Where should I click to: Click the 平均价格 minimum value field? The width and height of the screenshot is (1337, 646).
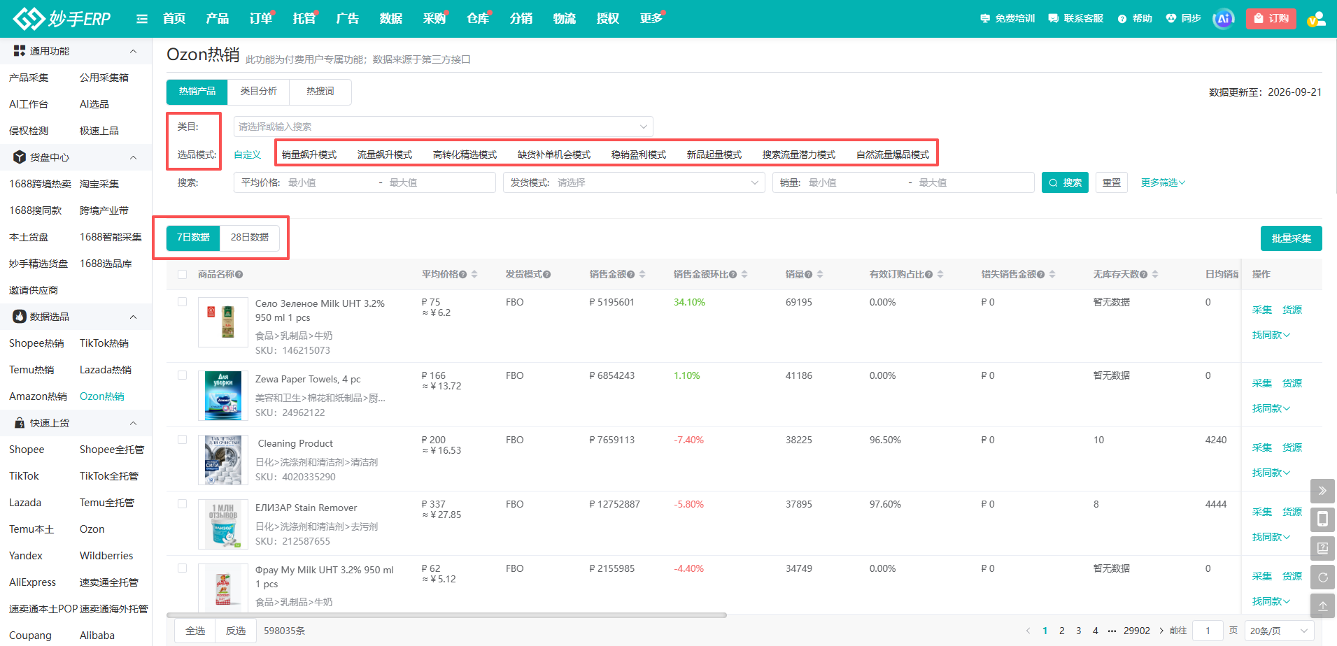pos(329,182)
